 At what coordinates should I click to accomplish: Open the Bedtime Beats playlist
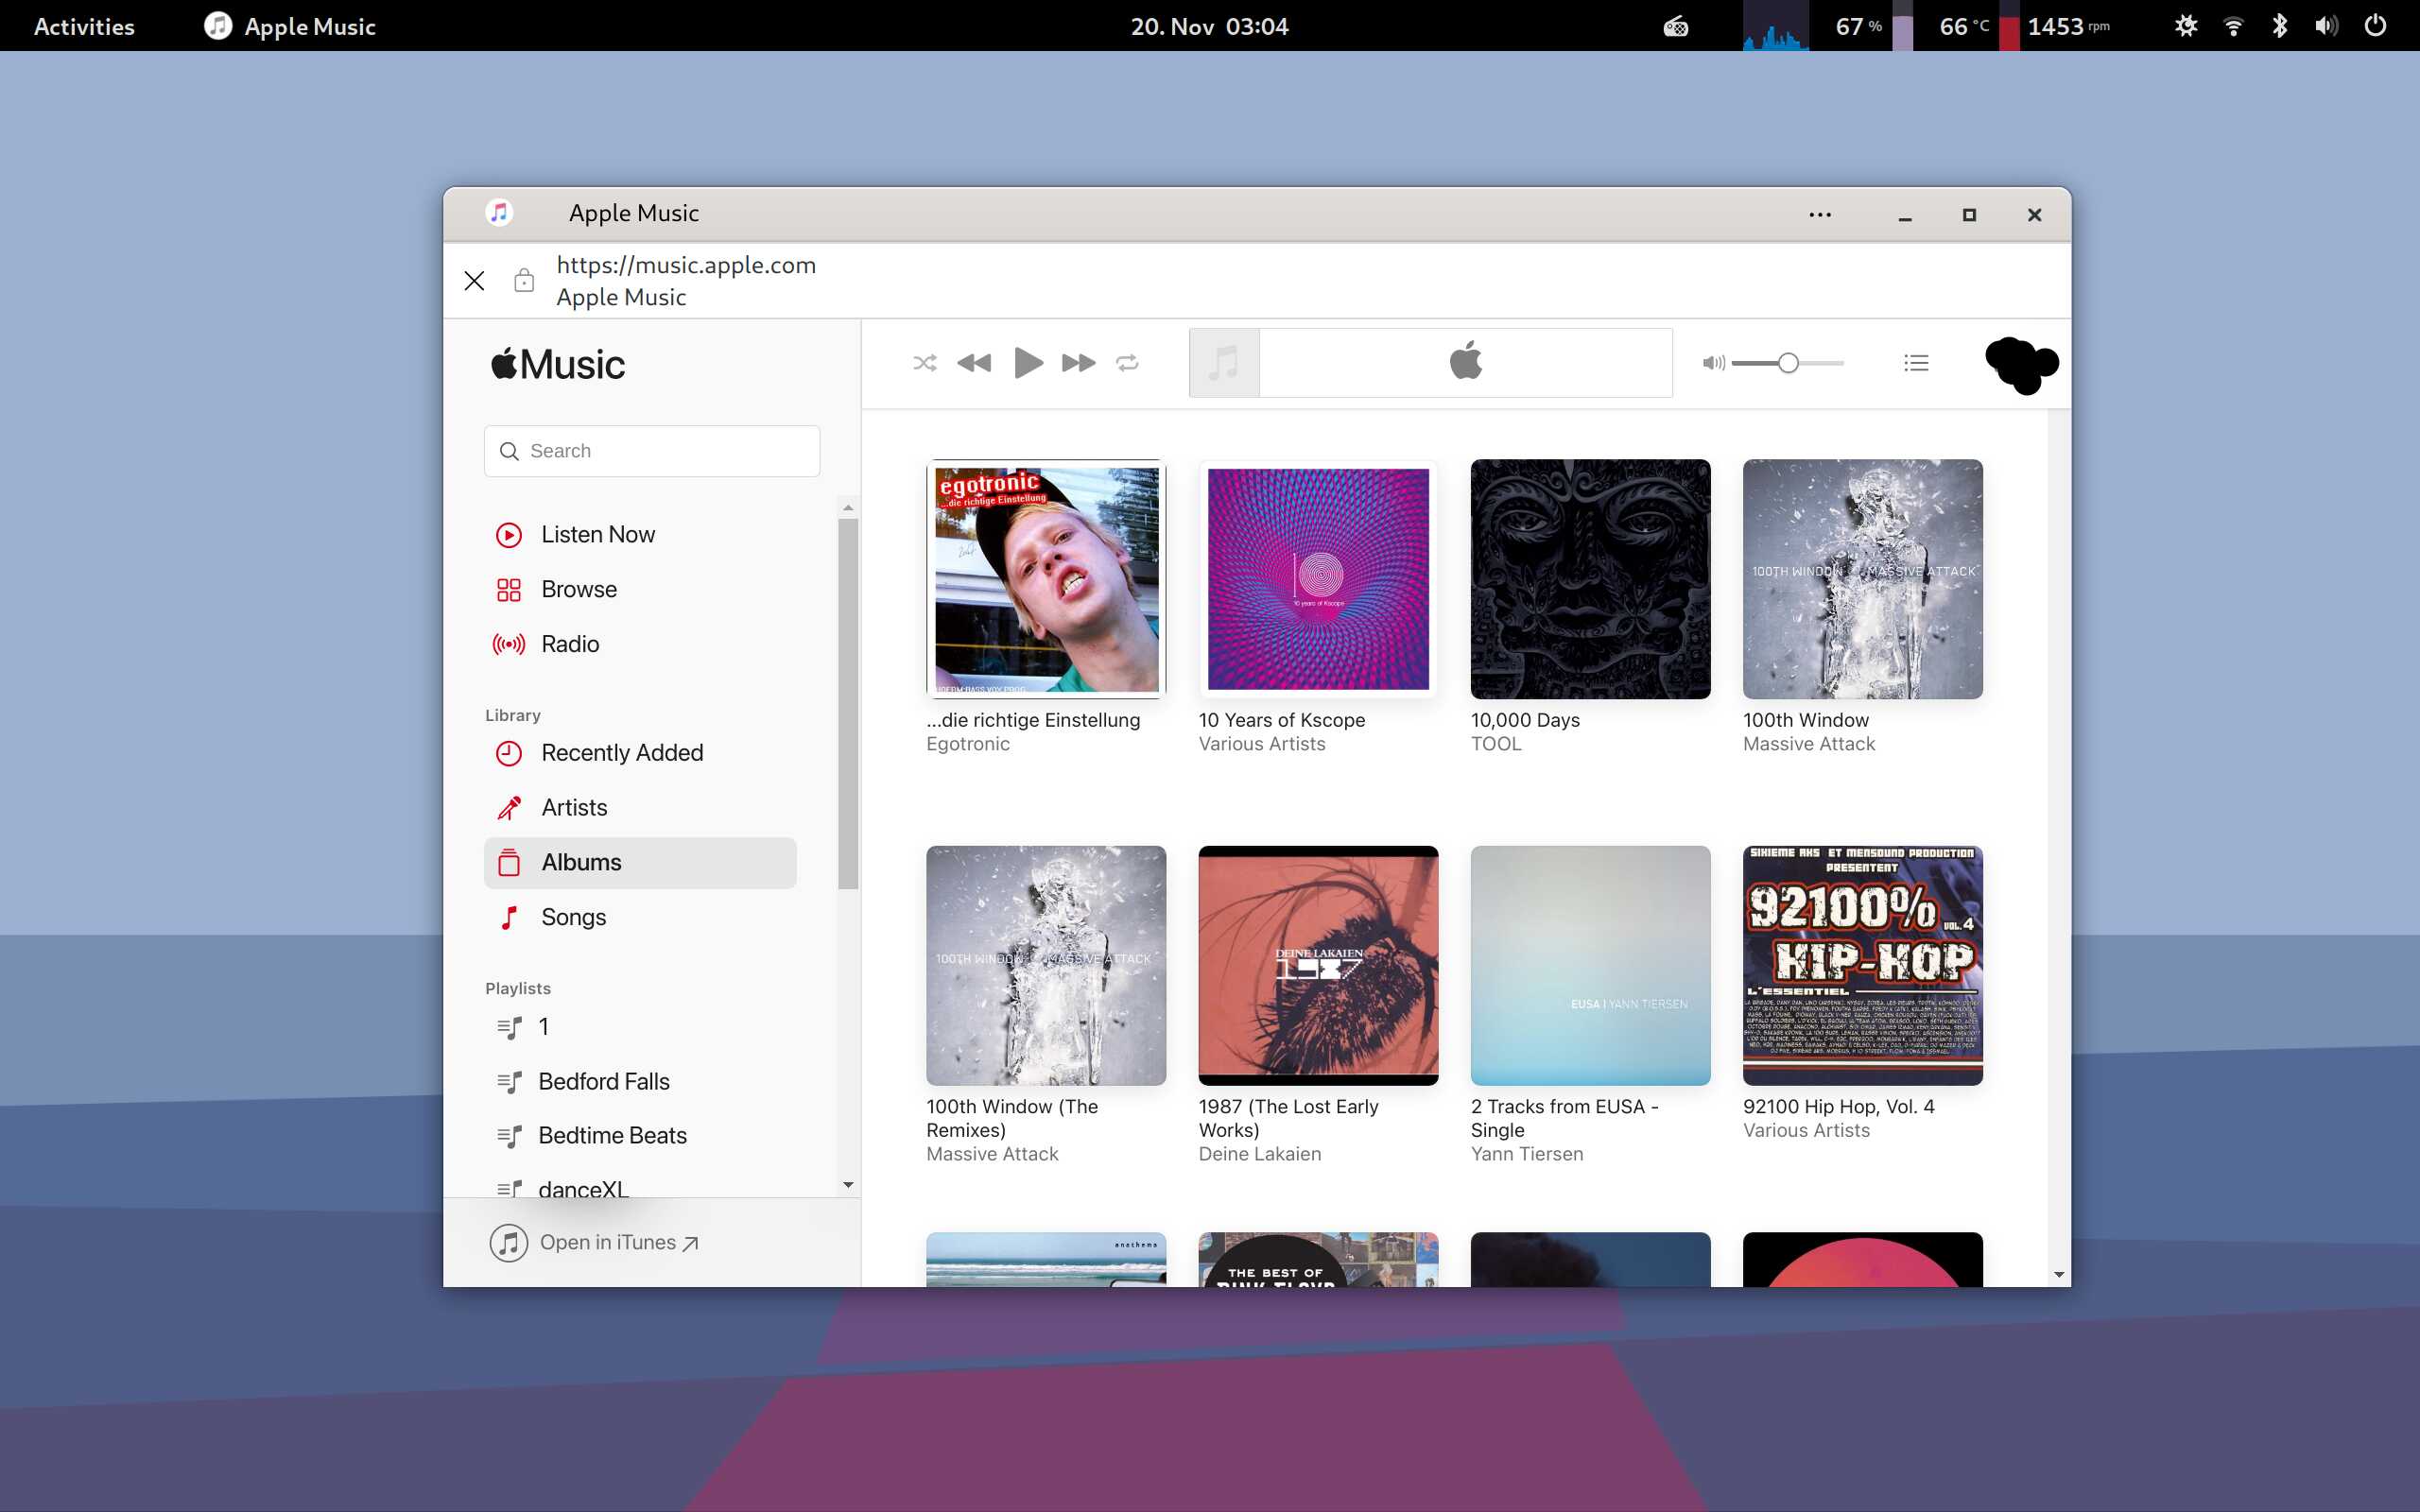611,1136
